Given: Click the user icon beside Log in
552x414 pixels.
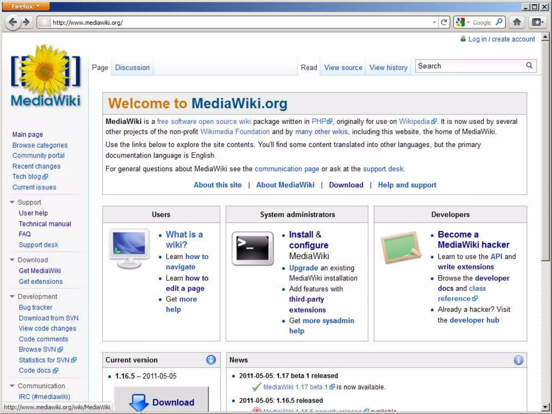Looking at the screenshot, I should [x=463, y=39].
